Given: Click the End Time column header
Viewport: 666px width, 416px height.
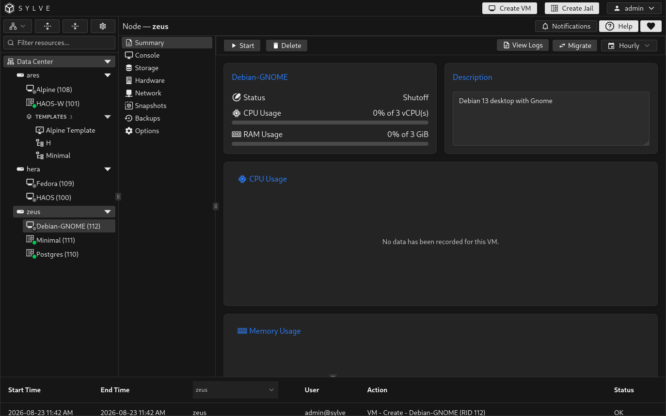Looking at the screenshot, I should point(115,390).
